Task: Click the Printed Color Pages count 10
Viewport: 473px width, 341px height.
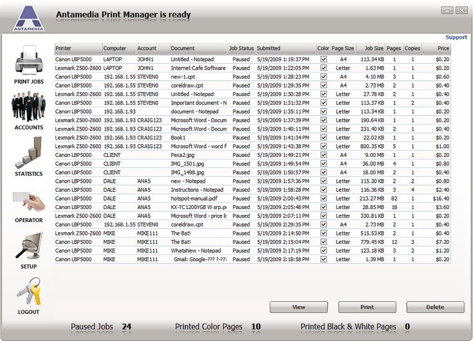Action: pos(256,327)
